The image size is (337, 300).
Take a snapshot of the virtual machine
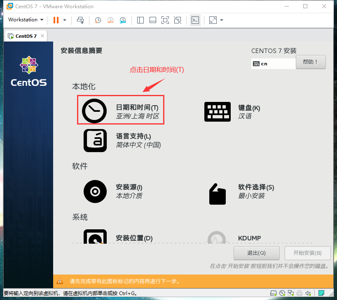(97, 20)
